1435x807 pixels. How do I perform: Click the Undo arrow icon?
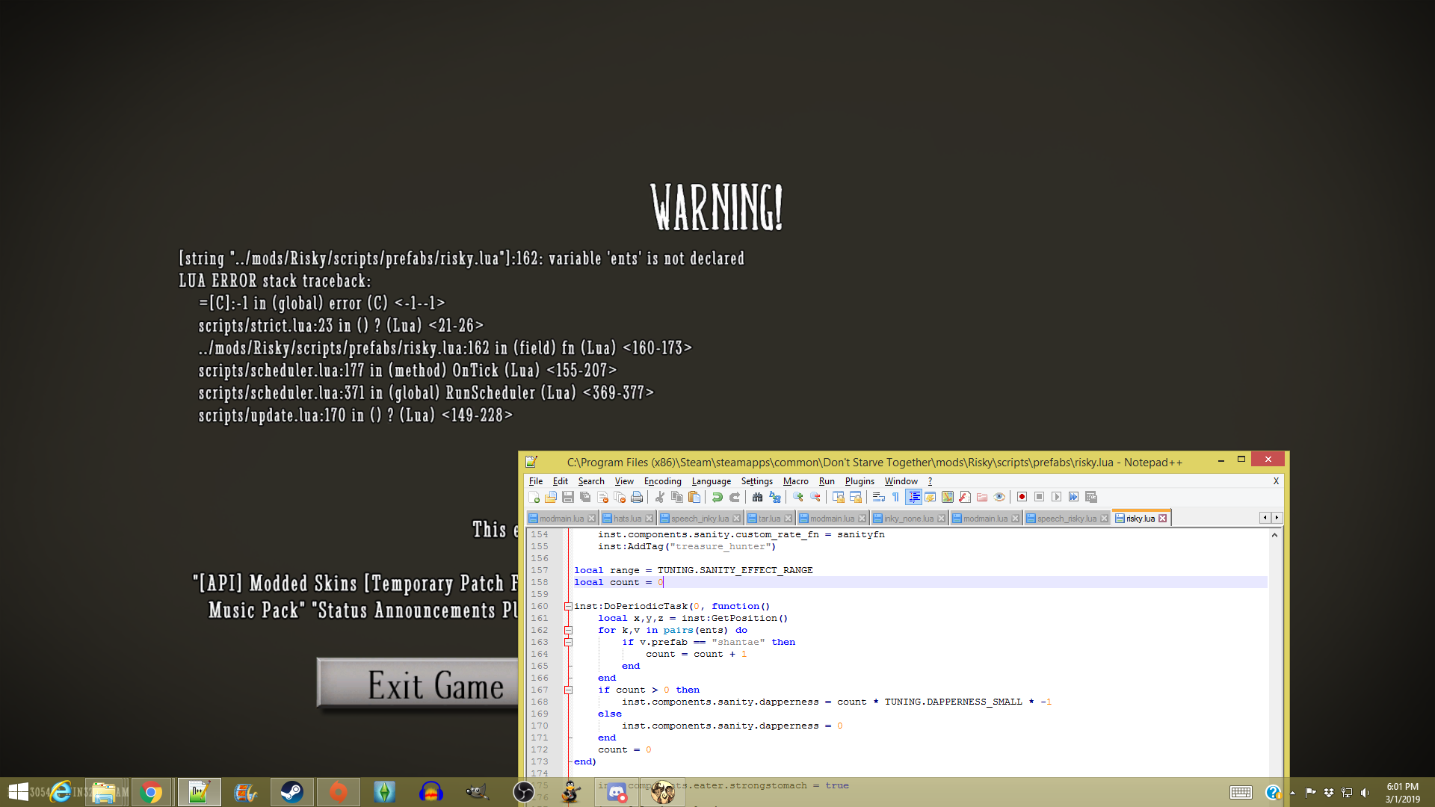[717, 497]
